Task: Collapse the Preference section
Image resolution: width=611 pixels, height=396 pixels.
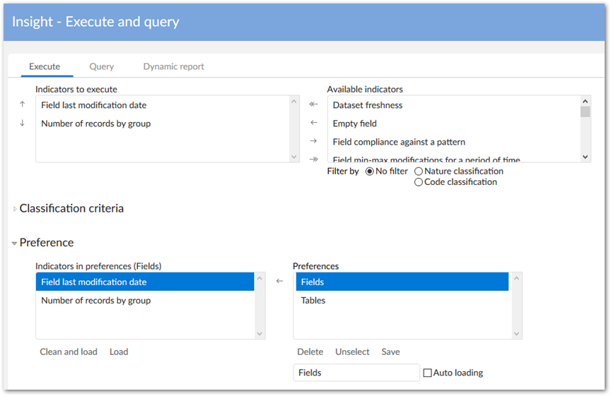Action: 15,243
